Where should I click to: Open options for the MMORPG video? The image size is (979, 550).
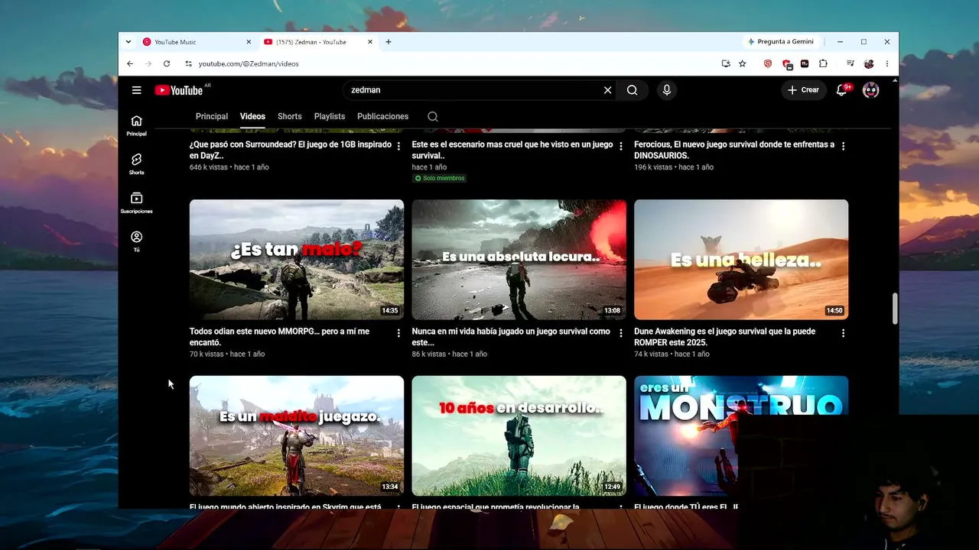pyautogui.click(x=398, y=333)
